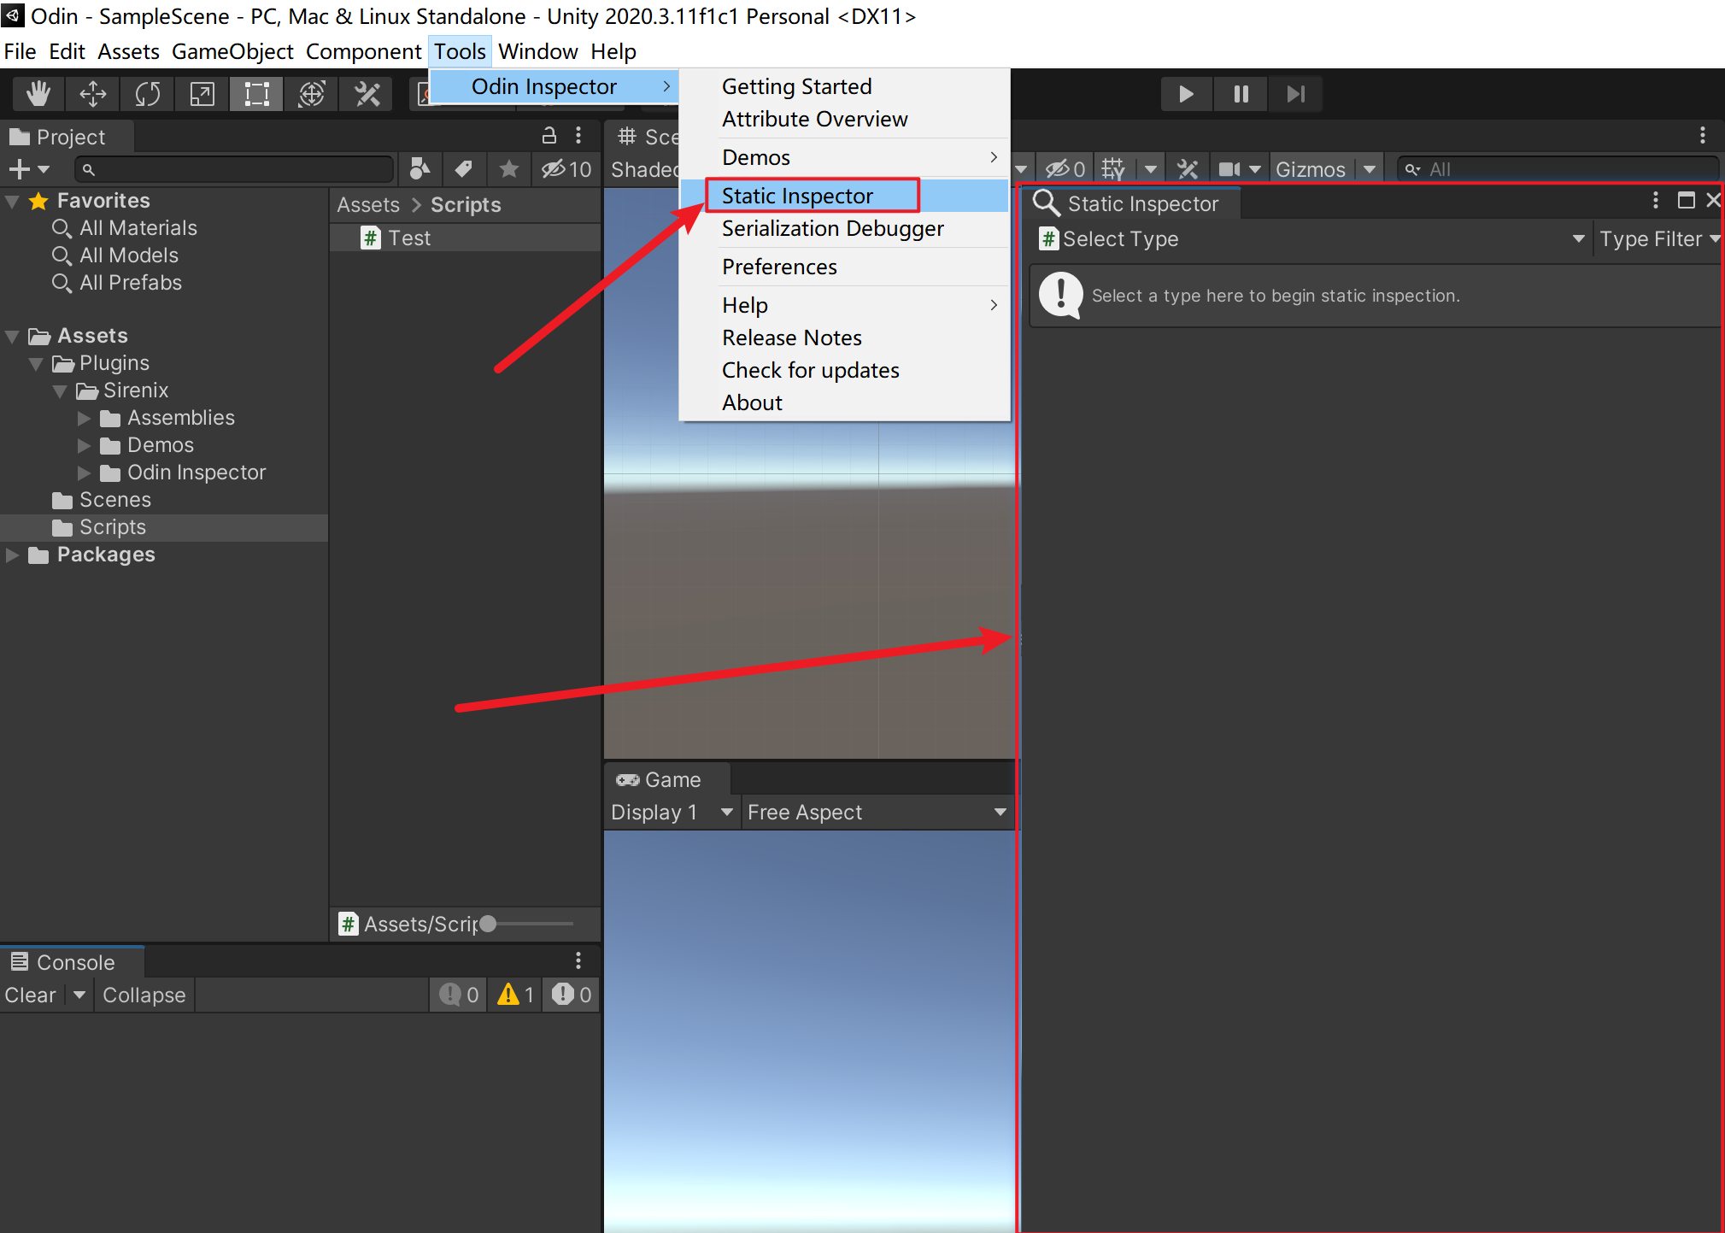Open the Window menu
The height and width of the screenshot is (1233, 1725).
pos(538,51)
